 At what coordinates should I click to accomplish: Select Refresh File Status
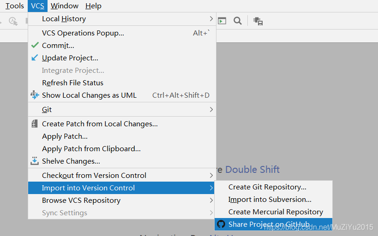122,83
